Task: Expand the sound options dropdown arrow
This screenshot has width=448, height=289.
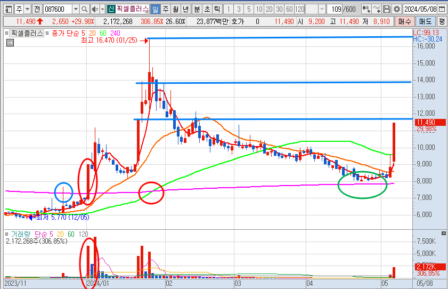Action: click(x=102, y=10)
